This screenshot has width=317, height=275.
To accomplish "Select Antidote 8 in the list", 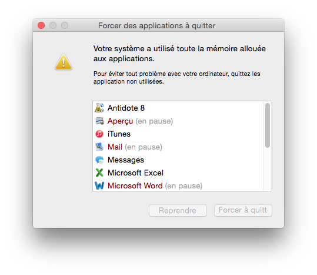I will coord(178,108).
